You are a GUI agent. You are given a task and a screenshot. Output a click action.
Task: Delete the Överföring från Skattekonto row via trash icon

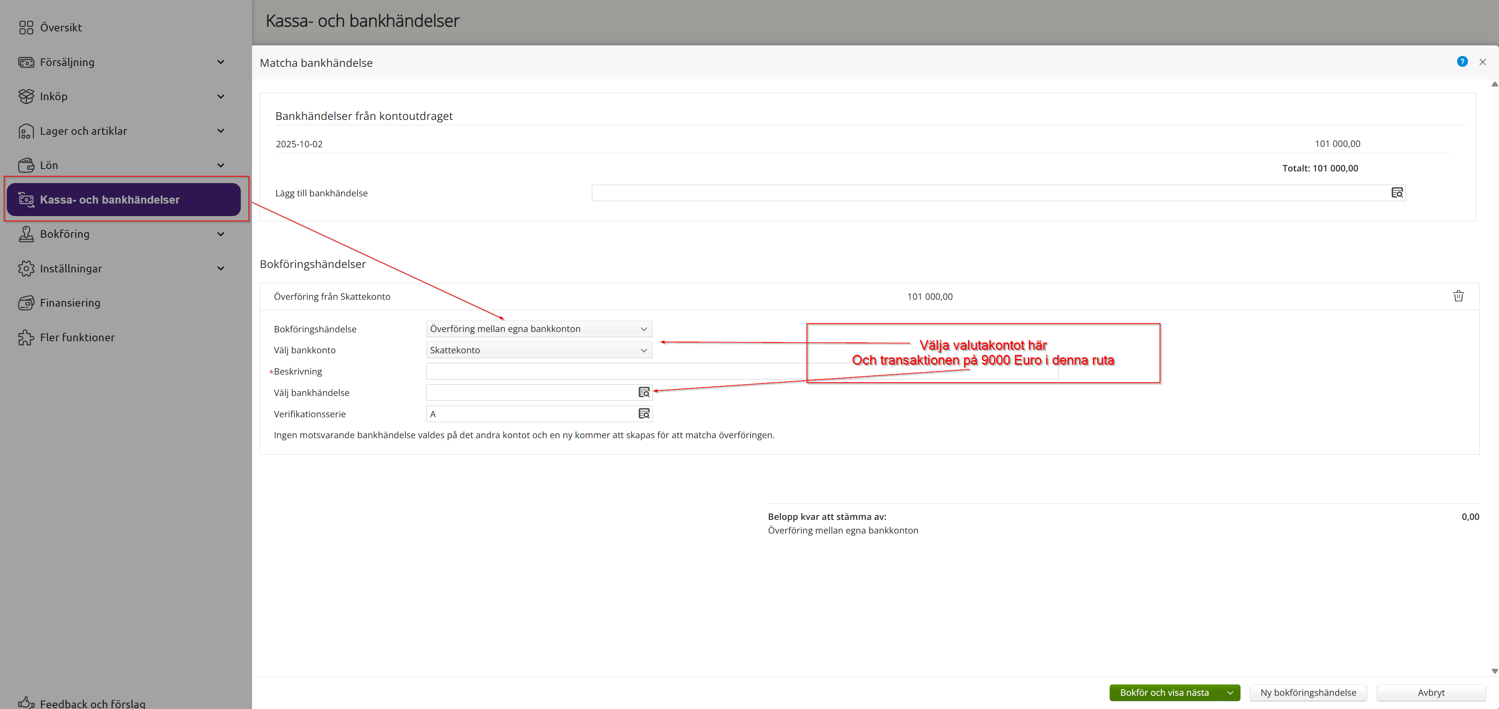tap(1458, 296)
